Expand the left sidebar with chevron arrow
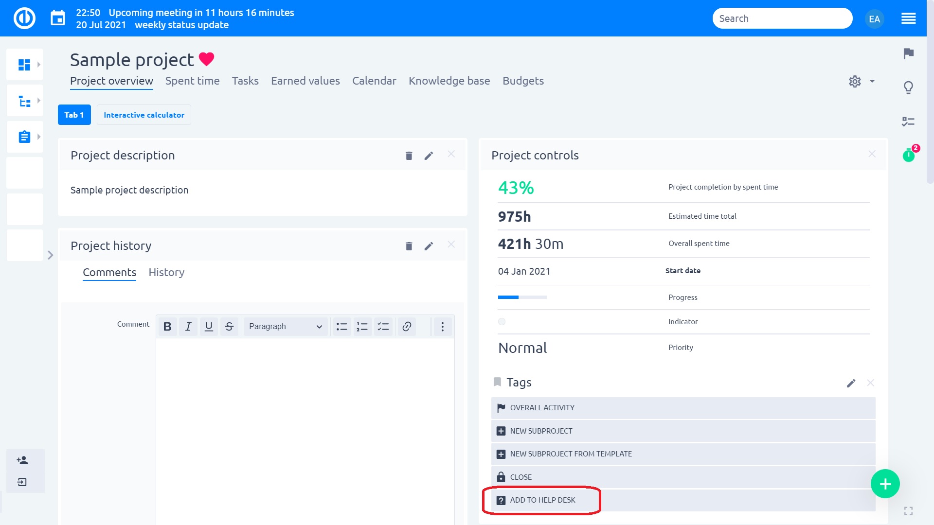This screenshot has width=934, height=525. 50,255
